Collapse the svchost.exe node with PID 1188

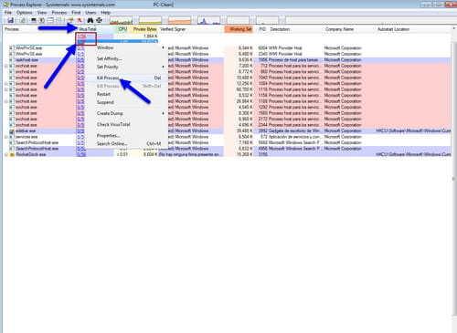click(x=6, y=101)
